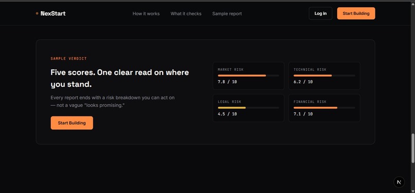Click the orange dot beside NexStart

pyautogui.click(x=37, y=13)
